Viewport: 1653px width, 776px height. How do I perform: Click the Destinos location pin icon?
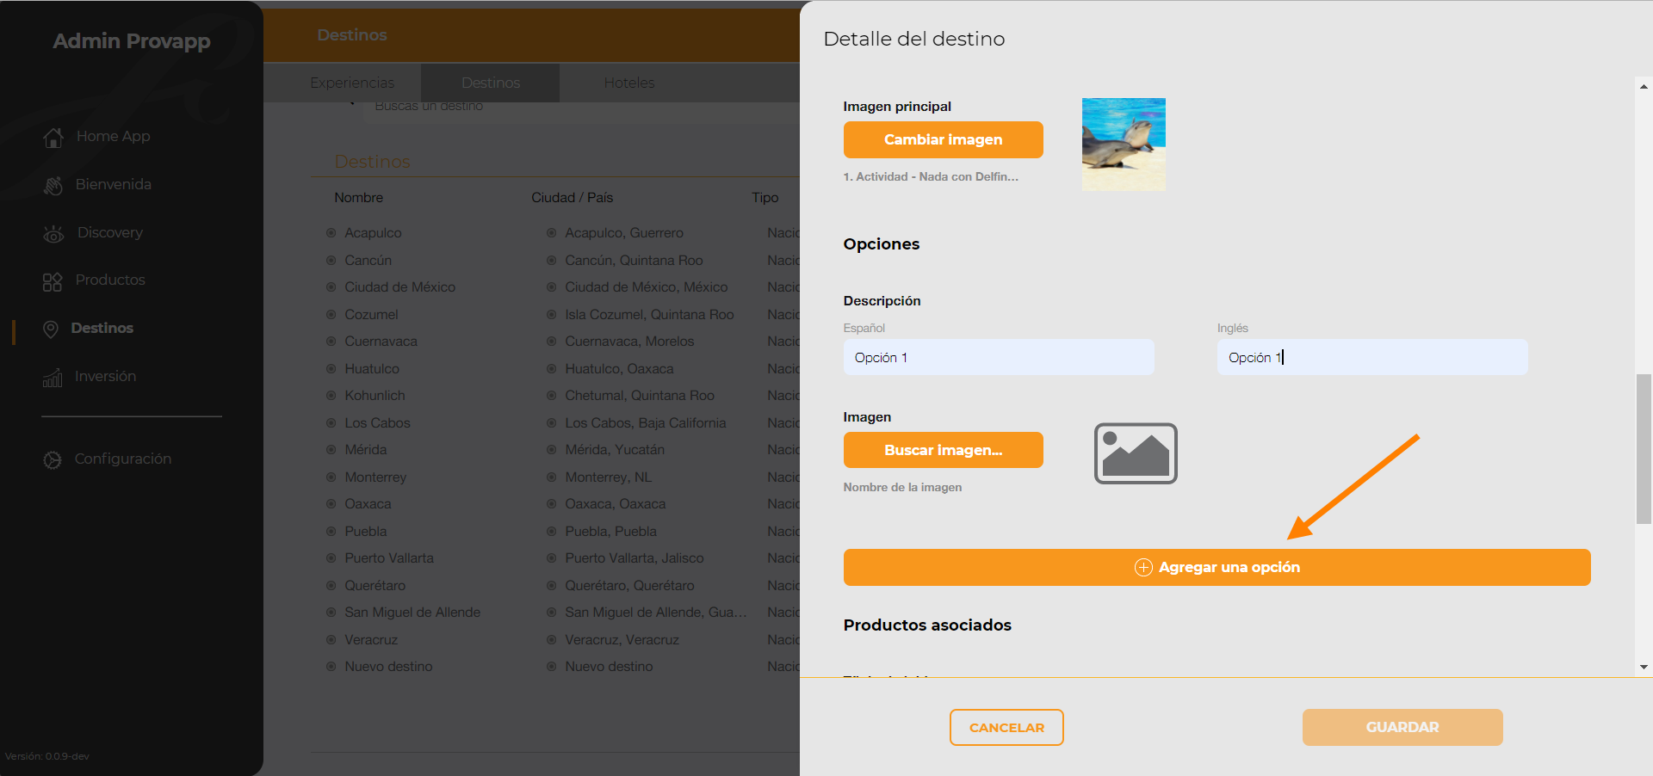coord(51,329)
